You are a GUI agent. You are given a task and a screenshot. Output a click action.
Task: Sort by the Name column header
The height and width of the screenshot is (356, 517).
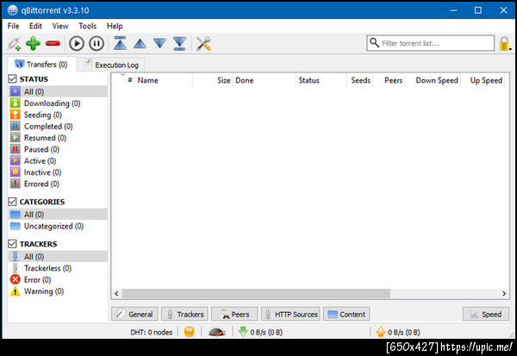[163, 80]
